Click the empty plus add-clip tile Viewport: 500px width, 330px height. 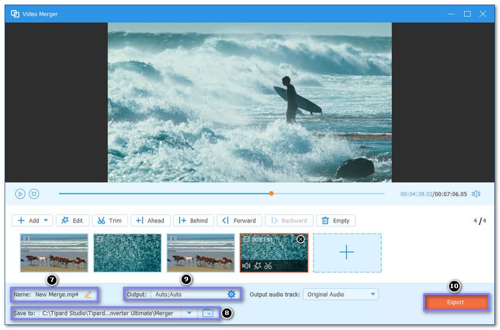[346, 252]
